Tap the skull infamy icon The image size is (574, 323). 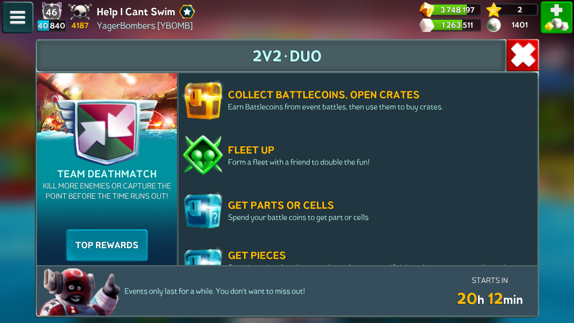pyautogui.click(x=80, y=11)
